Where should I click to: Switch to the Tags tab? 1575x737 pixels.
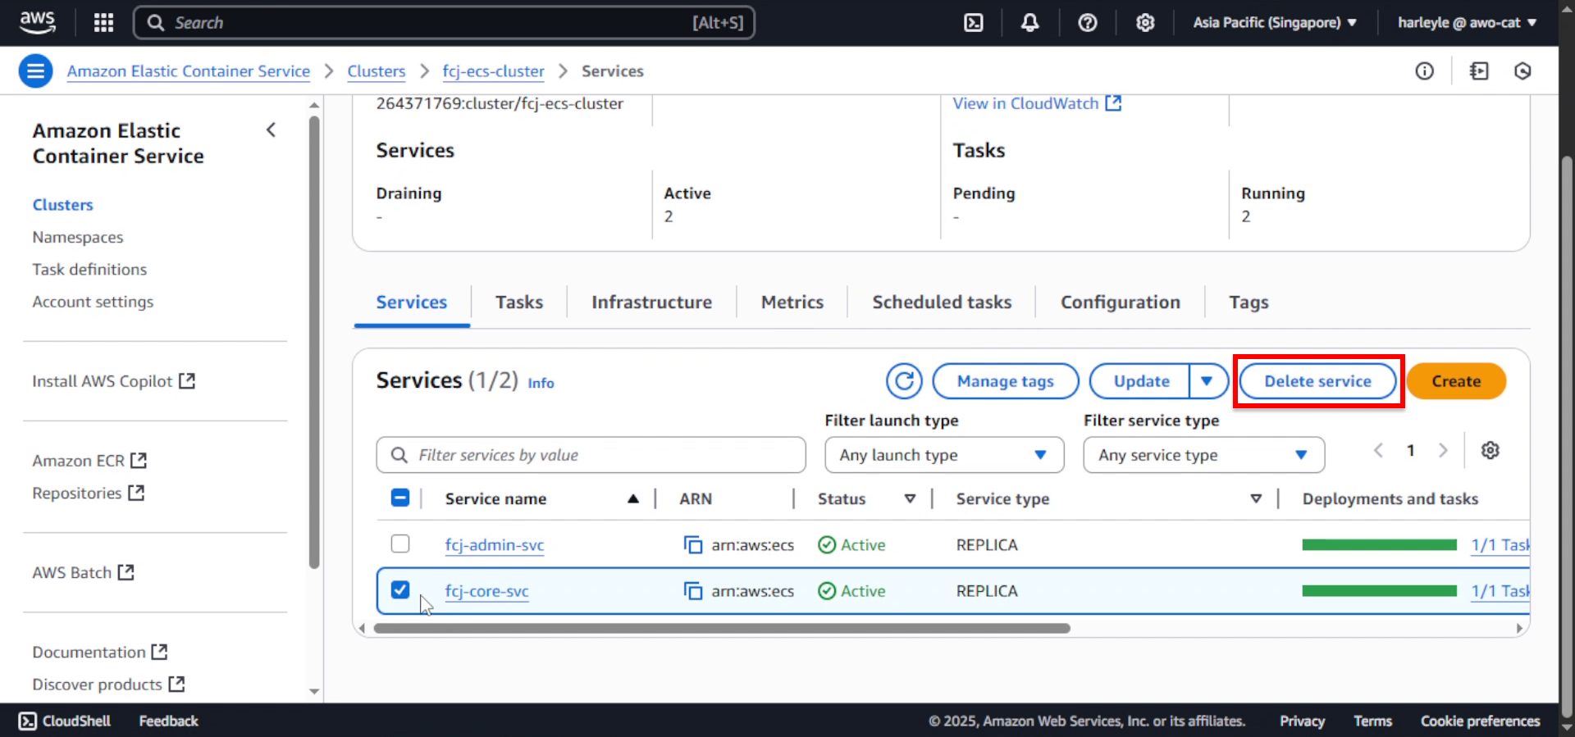coord(1249,302)
